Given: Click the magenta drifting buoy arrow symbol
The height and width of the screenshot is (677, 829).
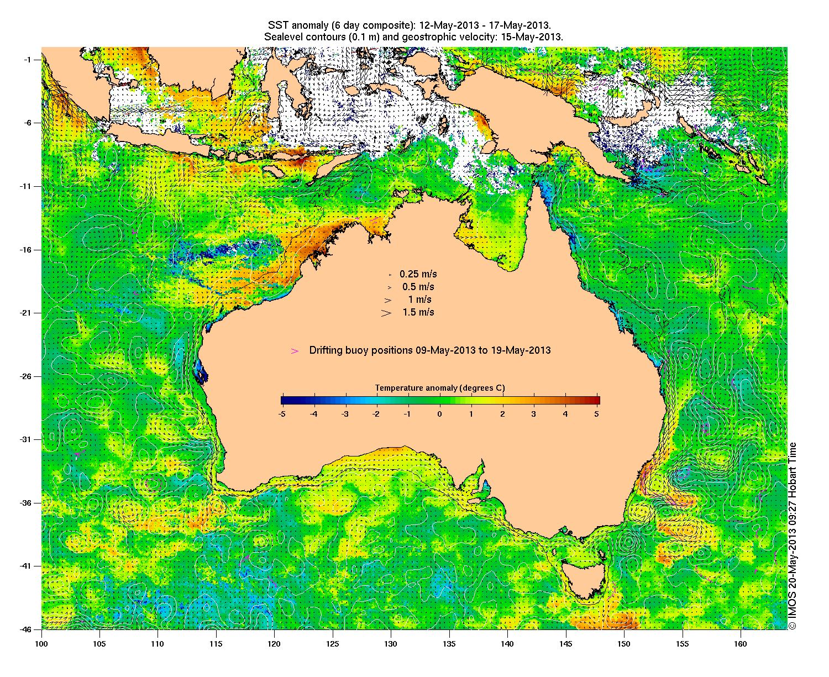Looking at the screenshot, I should (x=295, y=351).
